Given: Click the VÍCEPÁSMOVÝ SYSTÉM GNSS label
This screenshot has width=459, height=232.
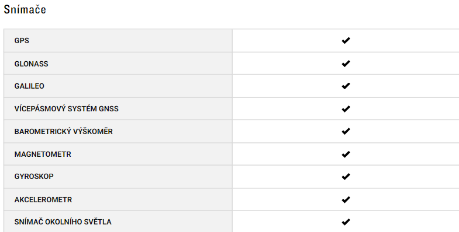Looking at the screenshot, I should click(x=67, y=108).
